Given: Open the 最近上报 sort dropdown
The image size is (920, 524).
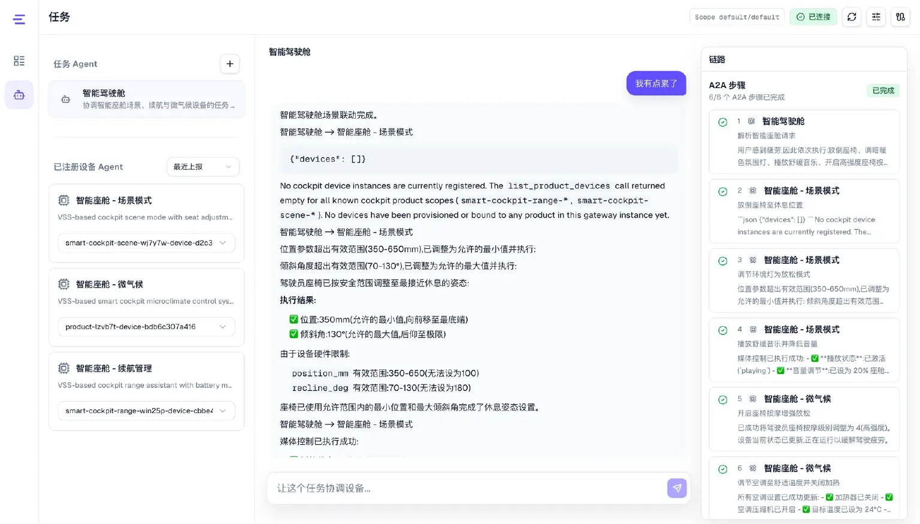Looking at the screenshot, I should pyautogui.click(x=202, y=167).
